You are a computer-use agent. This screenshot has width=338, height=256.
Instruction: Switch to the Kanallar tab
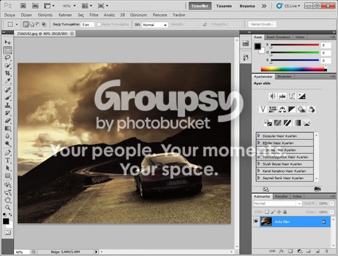coord(281,196)
